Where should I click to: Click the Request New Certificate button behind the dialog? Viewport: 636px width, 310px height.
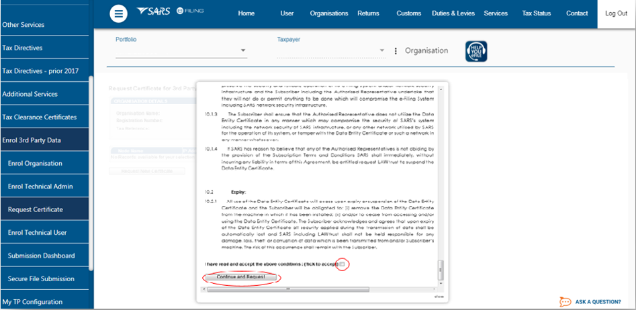click(147, 171)
